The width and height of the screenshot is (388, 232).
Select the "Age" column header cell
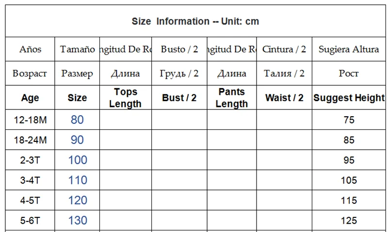[x=30, y=98]
